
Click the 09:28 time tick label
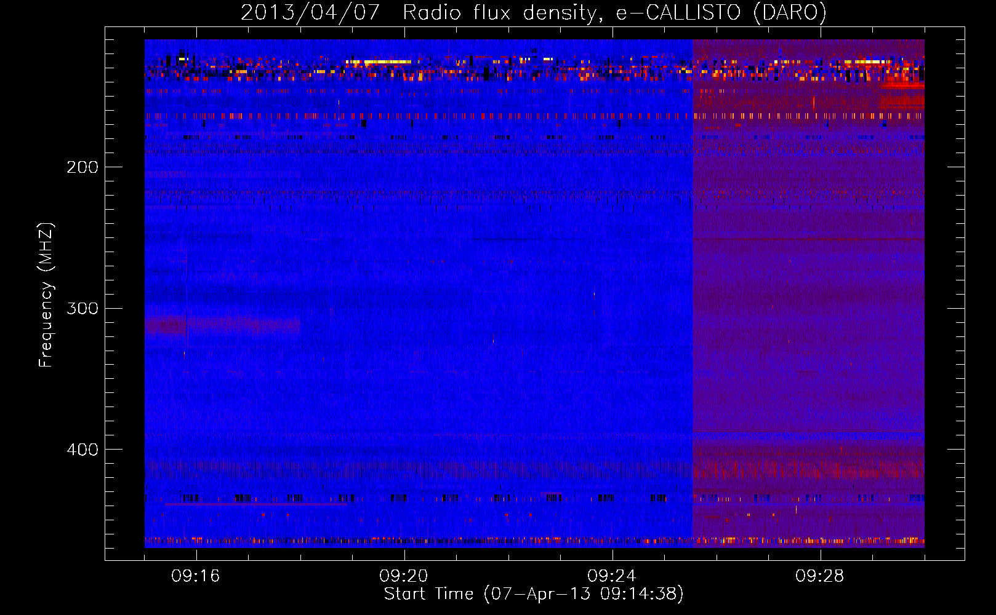(820, 576)
